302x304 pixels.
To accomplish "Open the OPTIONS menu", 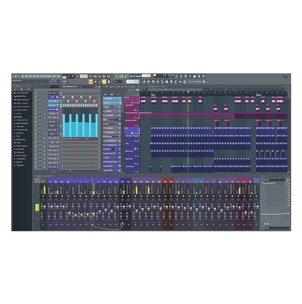I will click(48, 76).
